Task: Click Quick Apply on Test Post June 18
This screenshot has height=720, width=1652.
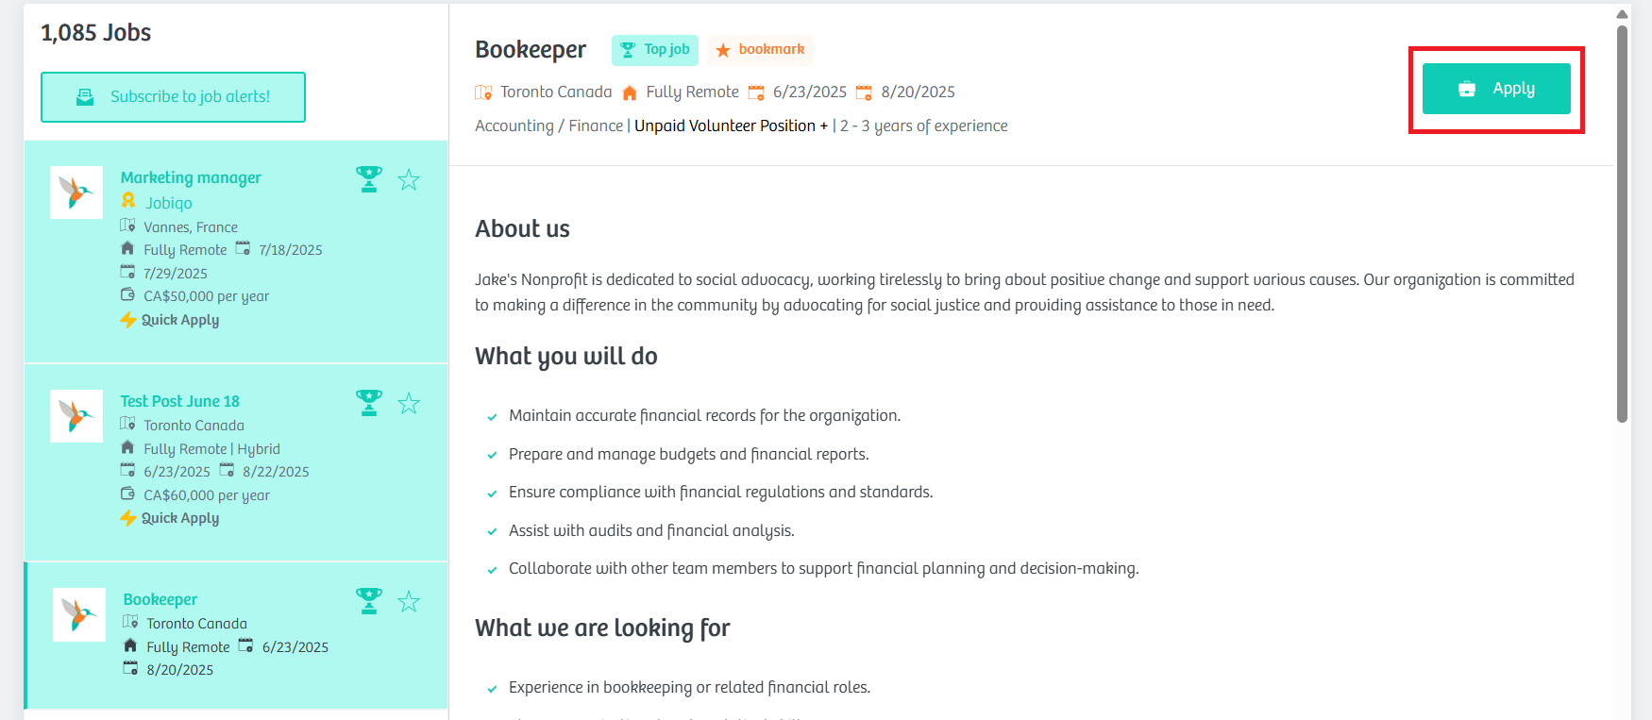Action: 170,518
